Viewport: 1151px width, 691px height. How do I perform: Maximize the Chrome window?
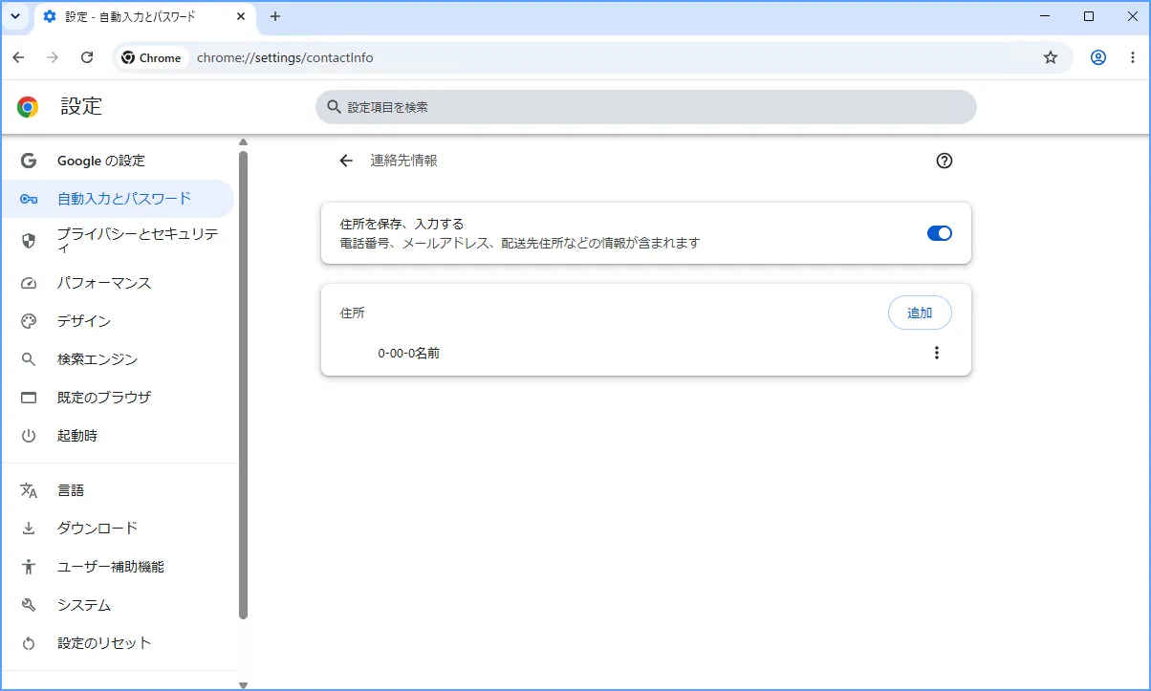coord(1089,16)
